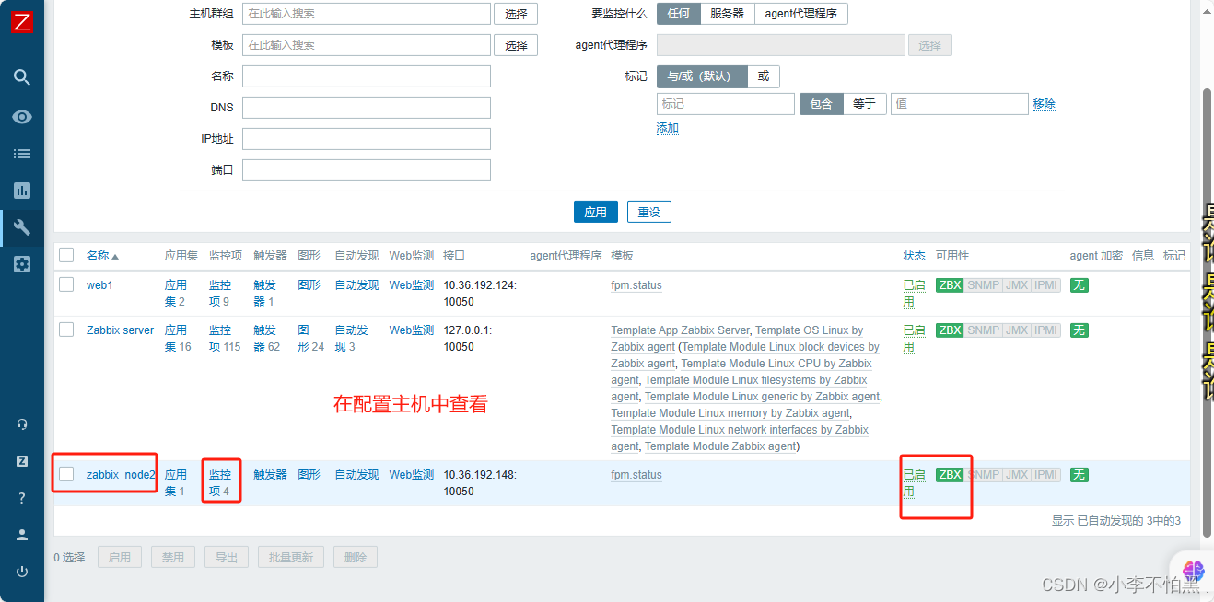The image size is (1214, 602).
Task: Sort hosts by 状态 column header
Action: [x=915, y=256]
